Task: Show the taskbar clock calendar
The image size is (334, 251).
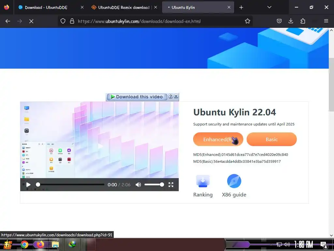Action: [x=304, y=244]
